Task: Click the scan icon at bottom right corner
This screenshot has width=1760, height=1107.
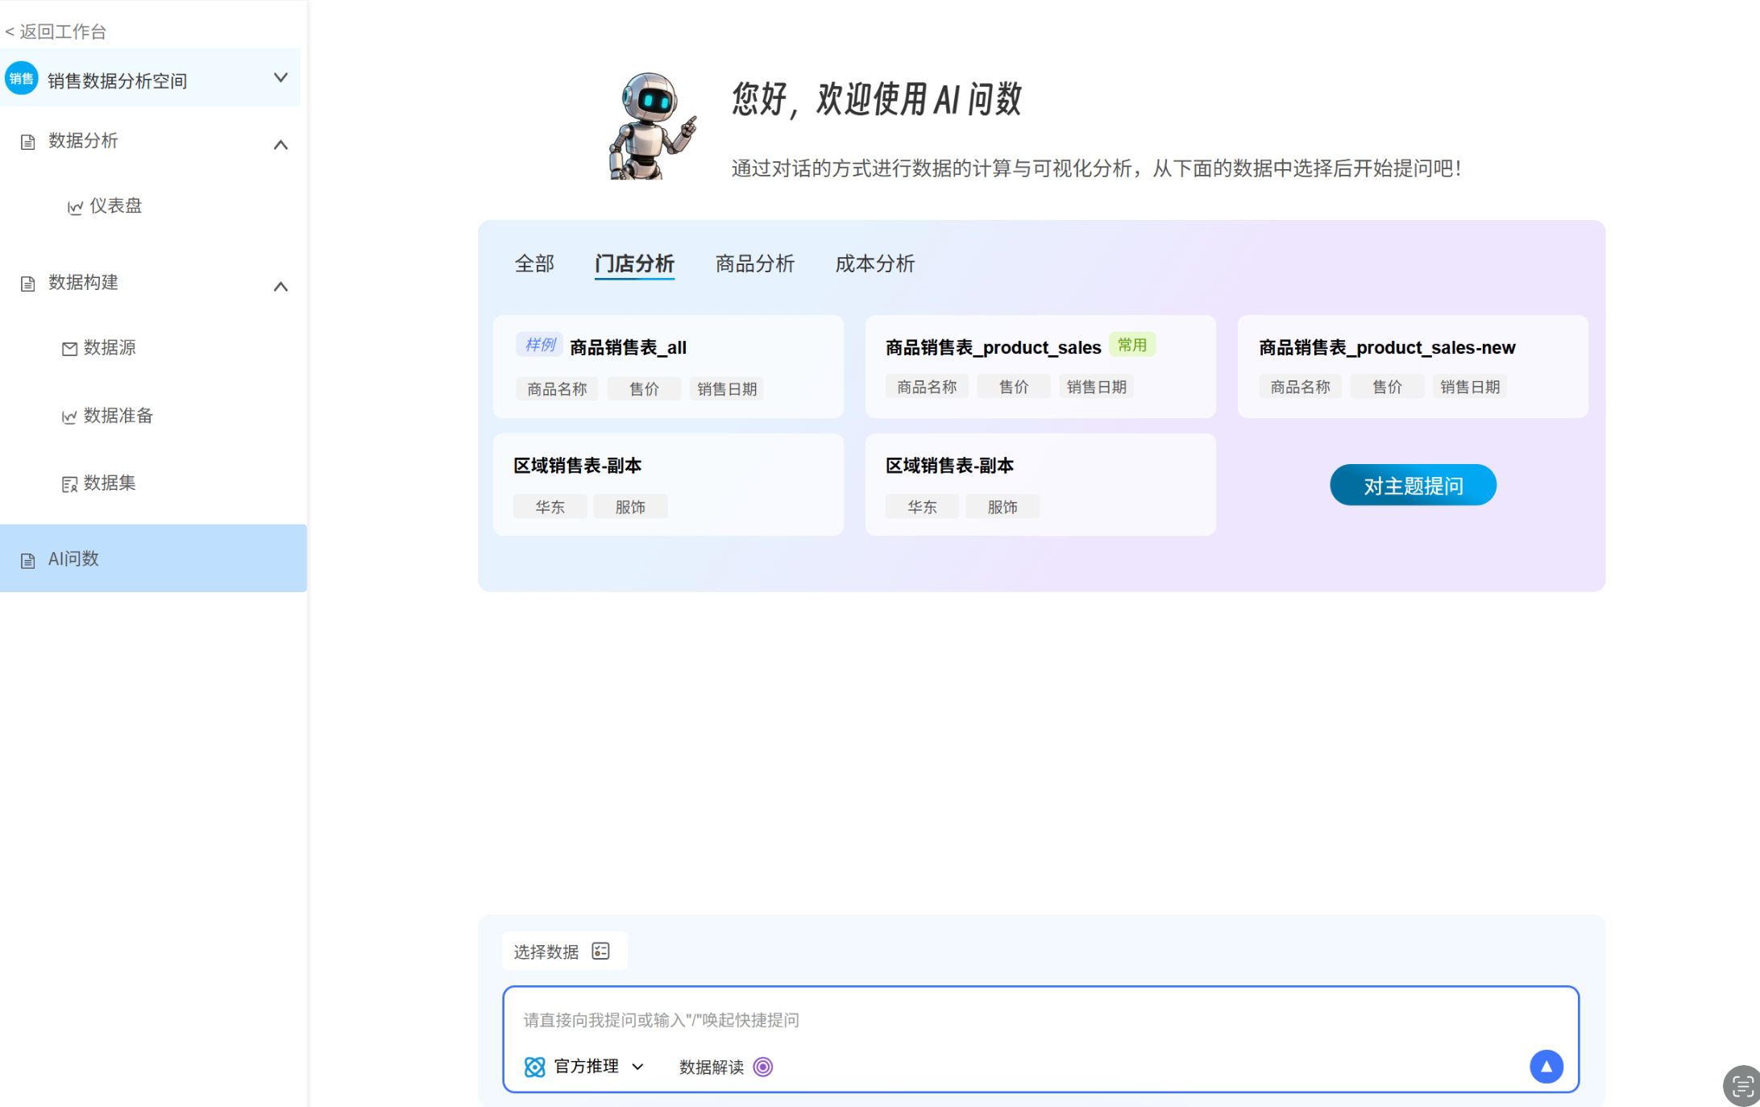Action: 1741,1085
